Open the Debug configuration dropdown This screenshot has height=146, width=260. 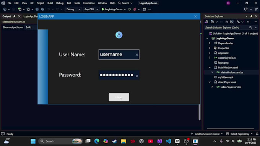pyautogui.click(x=73, y=9)
